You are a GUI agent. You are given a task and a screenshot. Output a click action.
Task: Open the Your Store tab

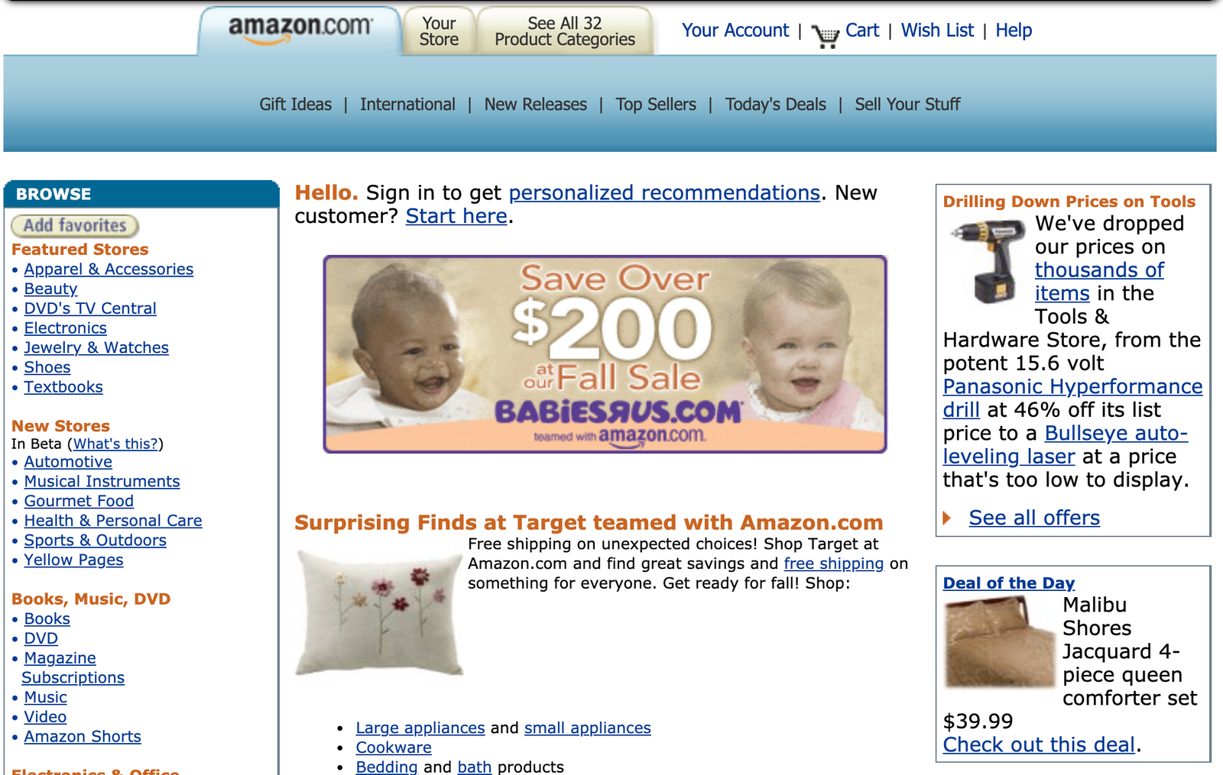439,31
